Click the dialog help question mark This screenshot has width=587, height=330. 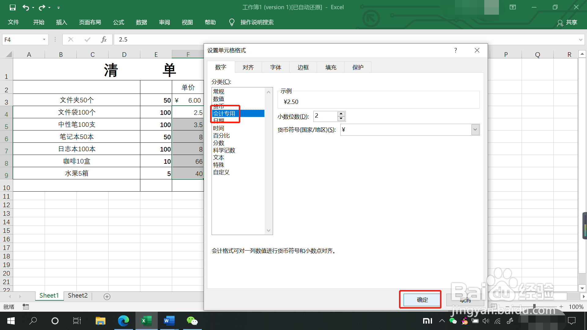pos(456,50)
